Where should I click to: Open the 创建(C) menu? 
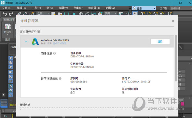click(x=78, y=8)
